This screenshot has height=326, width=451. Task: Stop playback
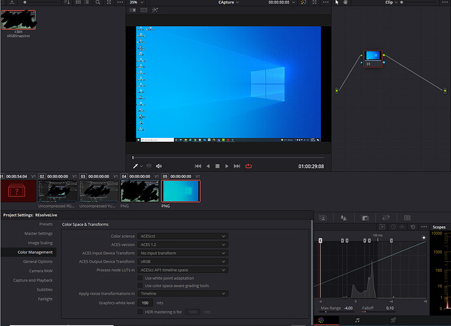click(218, 166)
